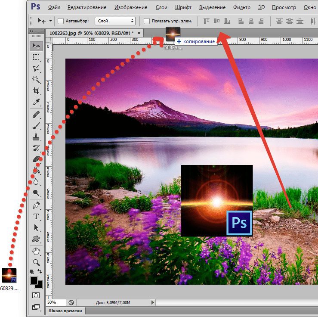Image resolution: width=318 pixels, height=317 pixels.
Task: Click align horizontal centers icon
Action: tap(251, 21)
